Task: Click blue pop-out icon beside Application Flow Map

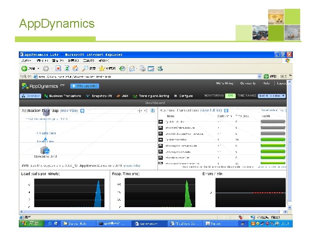Action: (x=82, y=111)
